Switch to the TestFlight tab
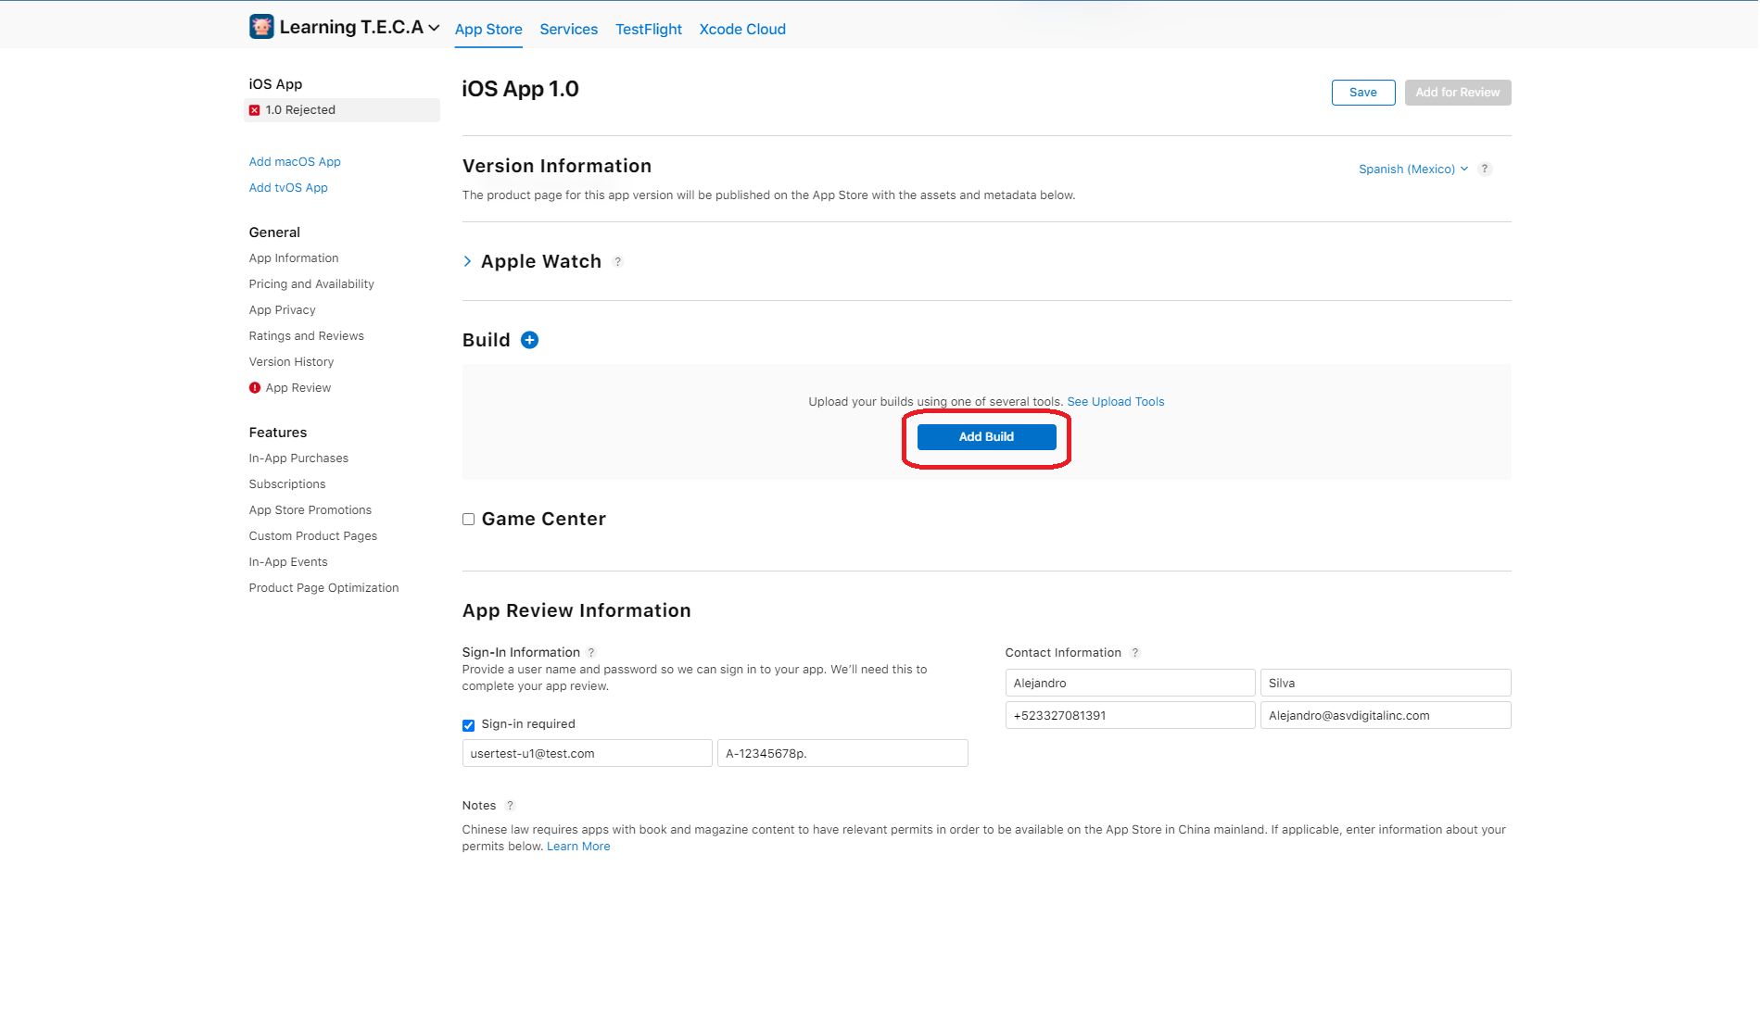Screen dimensions: 1760x1017 tap(648, 30)
